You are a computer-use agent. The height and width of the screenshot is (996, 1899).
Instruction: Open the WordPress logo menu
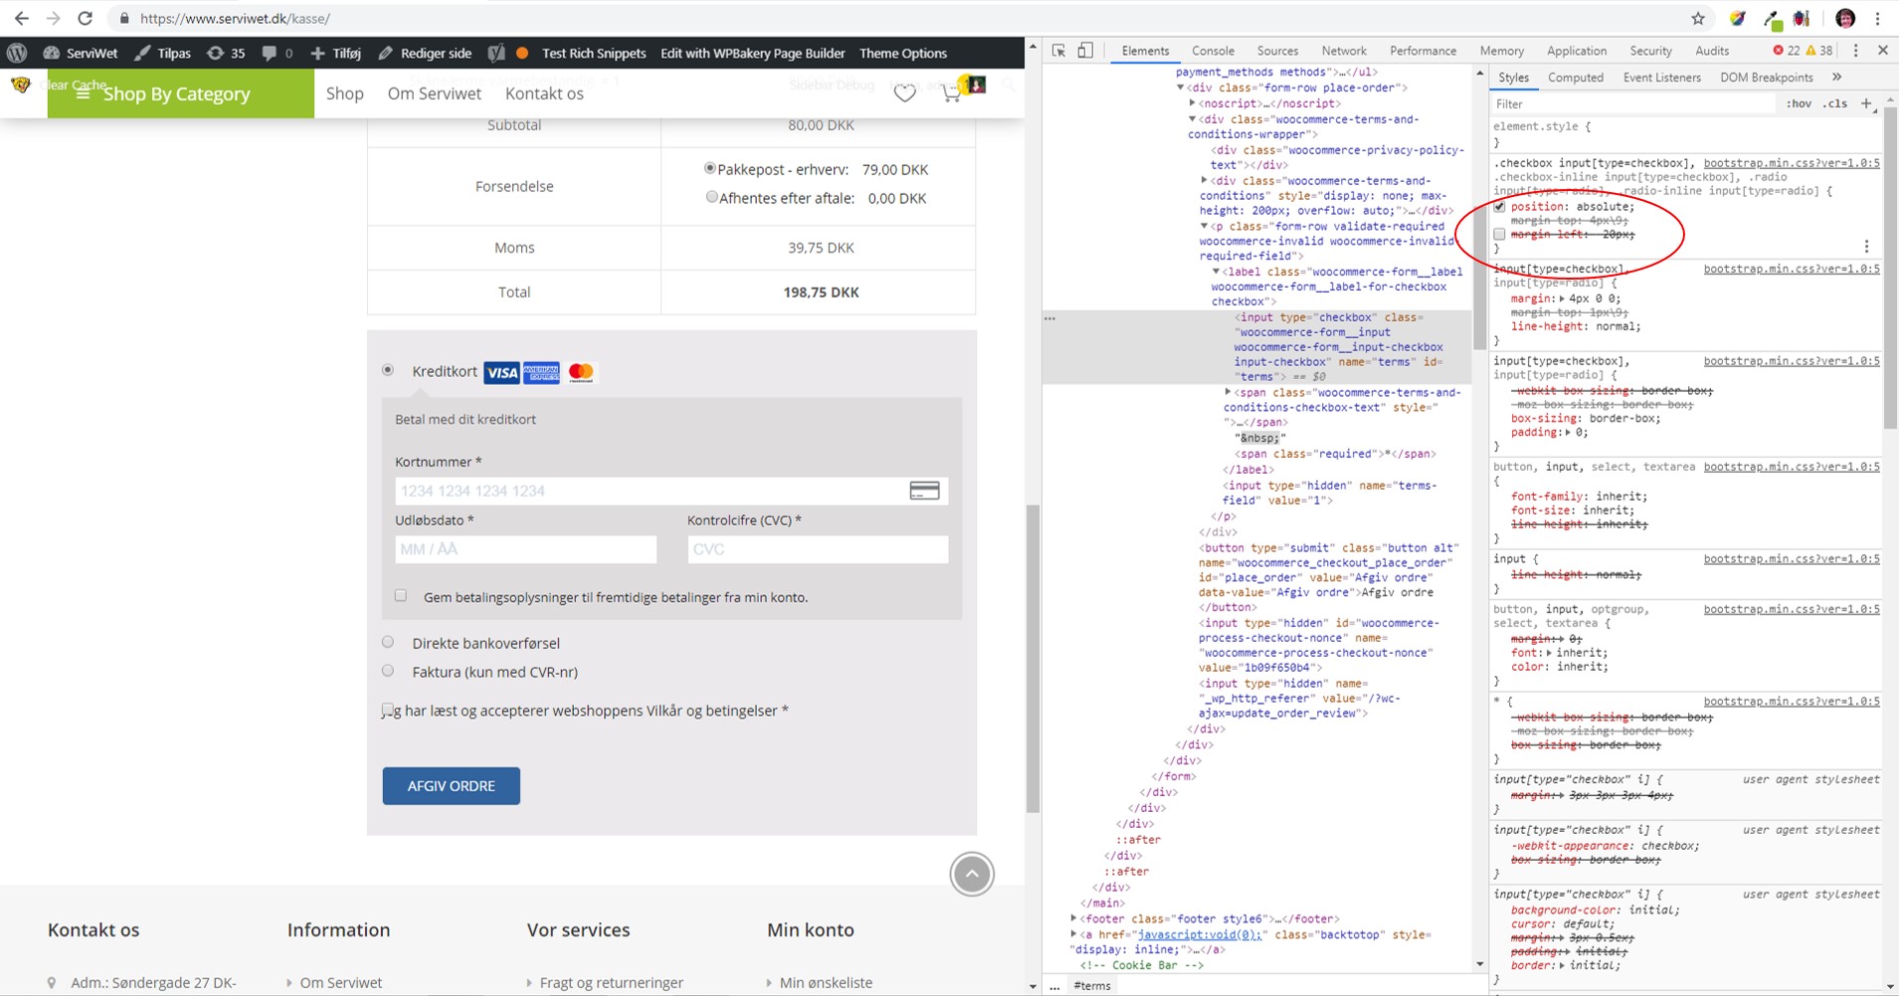pyautogui.click(x=17, y=53)
